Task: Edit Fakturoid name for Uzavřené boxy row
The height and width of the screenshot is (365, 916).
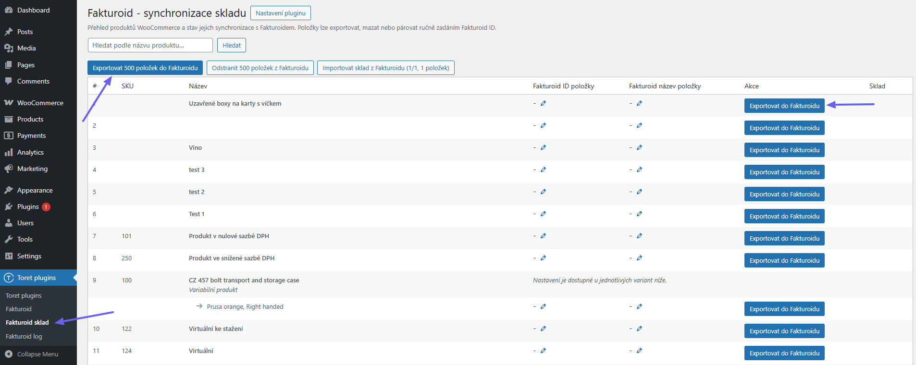Action: click(639, 103)
